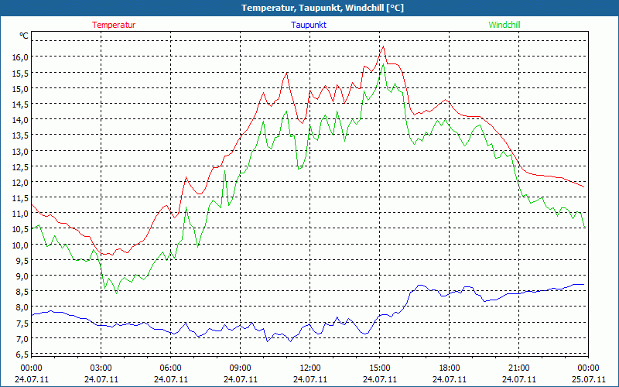Click the 15:00 time label on the x-axis
619x387 pixels.
(x=380, y=368)
